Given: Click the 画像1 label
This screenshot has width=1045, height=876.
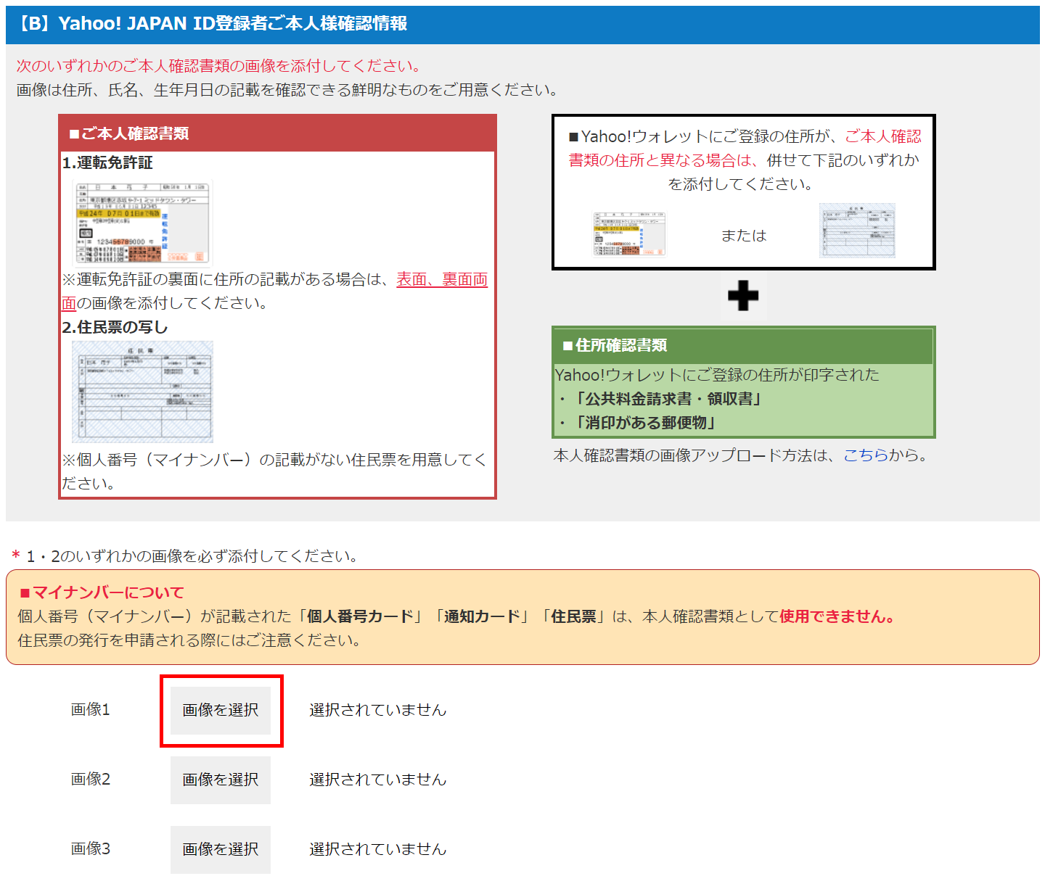Looking at the screenshot, I should pos(91,709).
